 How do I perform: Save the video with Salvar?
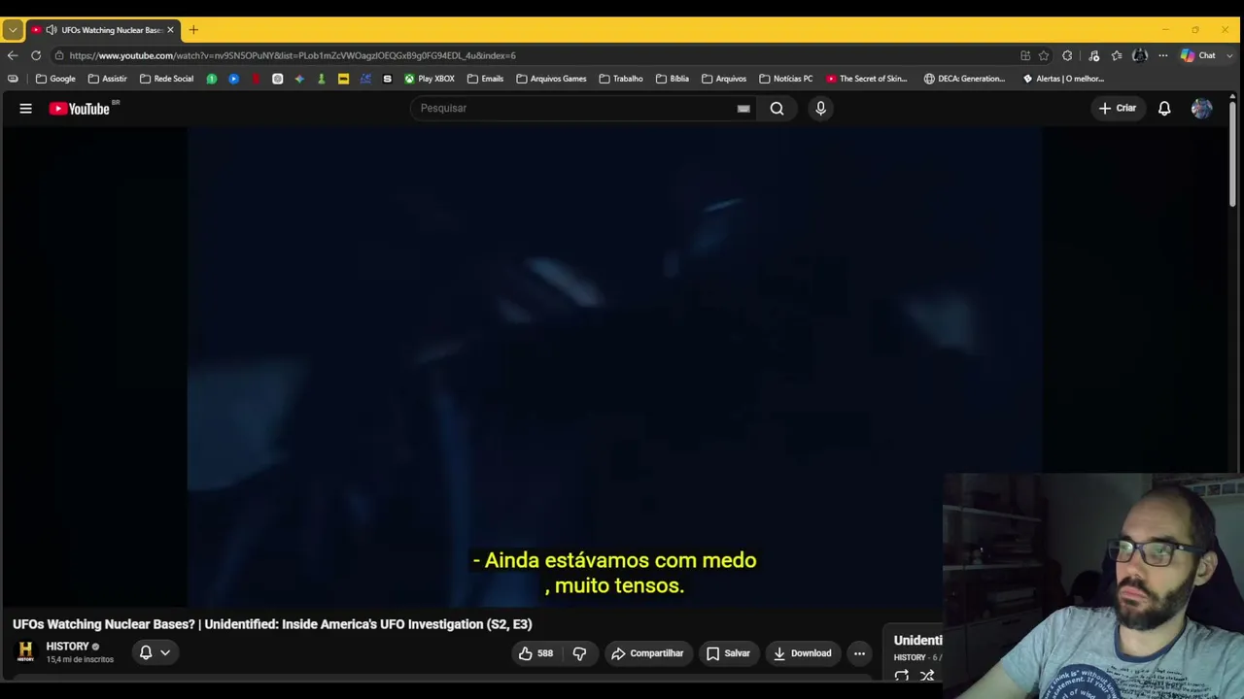tap(728, 653)
